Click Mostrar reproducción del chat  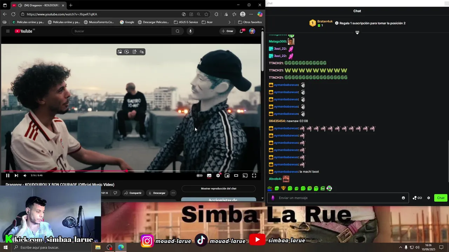(x=219, y=189)
